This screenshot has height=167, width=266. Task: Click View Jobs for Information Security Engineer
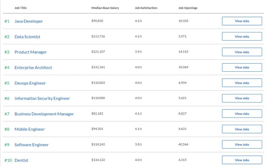point(242,98)
